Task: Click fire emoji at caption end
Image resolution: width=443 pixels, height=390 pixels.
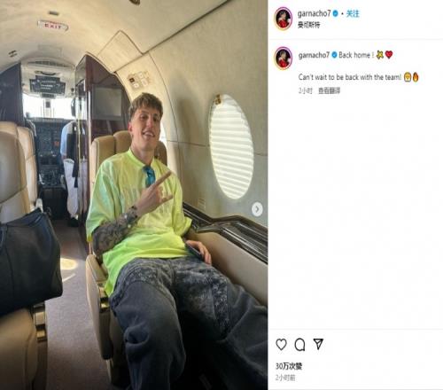Action: point(416,77)
